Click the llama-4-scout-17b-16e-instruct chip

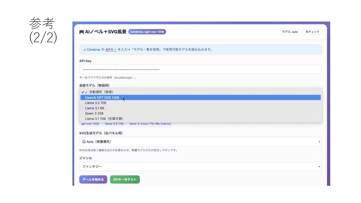[150, 124]
